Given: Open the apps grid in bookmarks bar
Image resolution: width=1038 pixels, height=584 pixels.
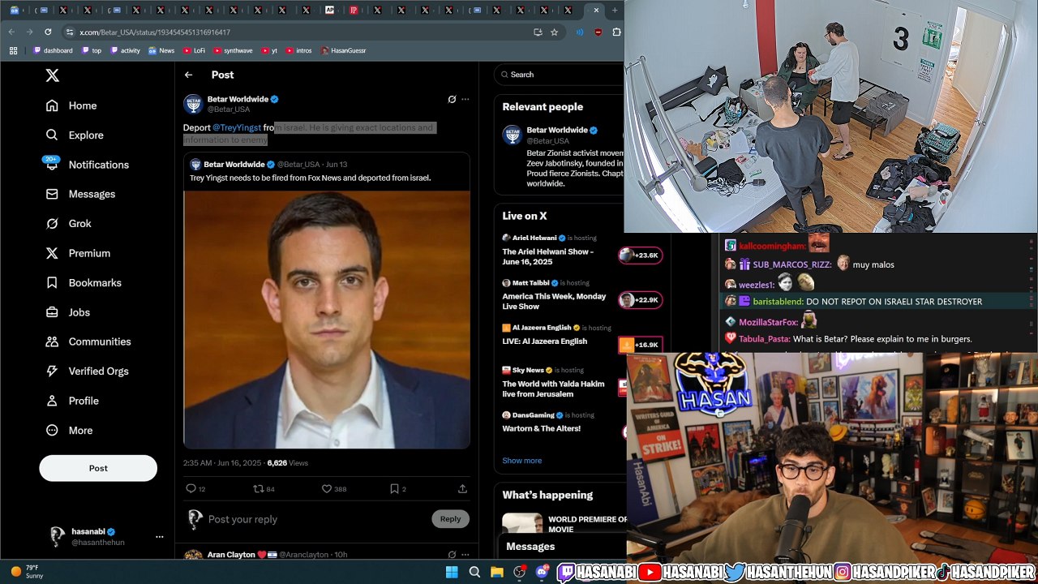Looking at the screenshot, I should pos(13,50).
